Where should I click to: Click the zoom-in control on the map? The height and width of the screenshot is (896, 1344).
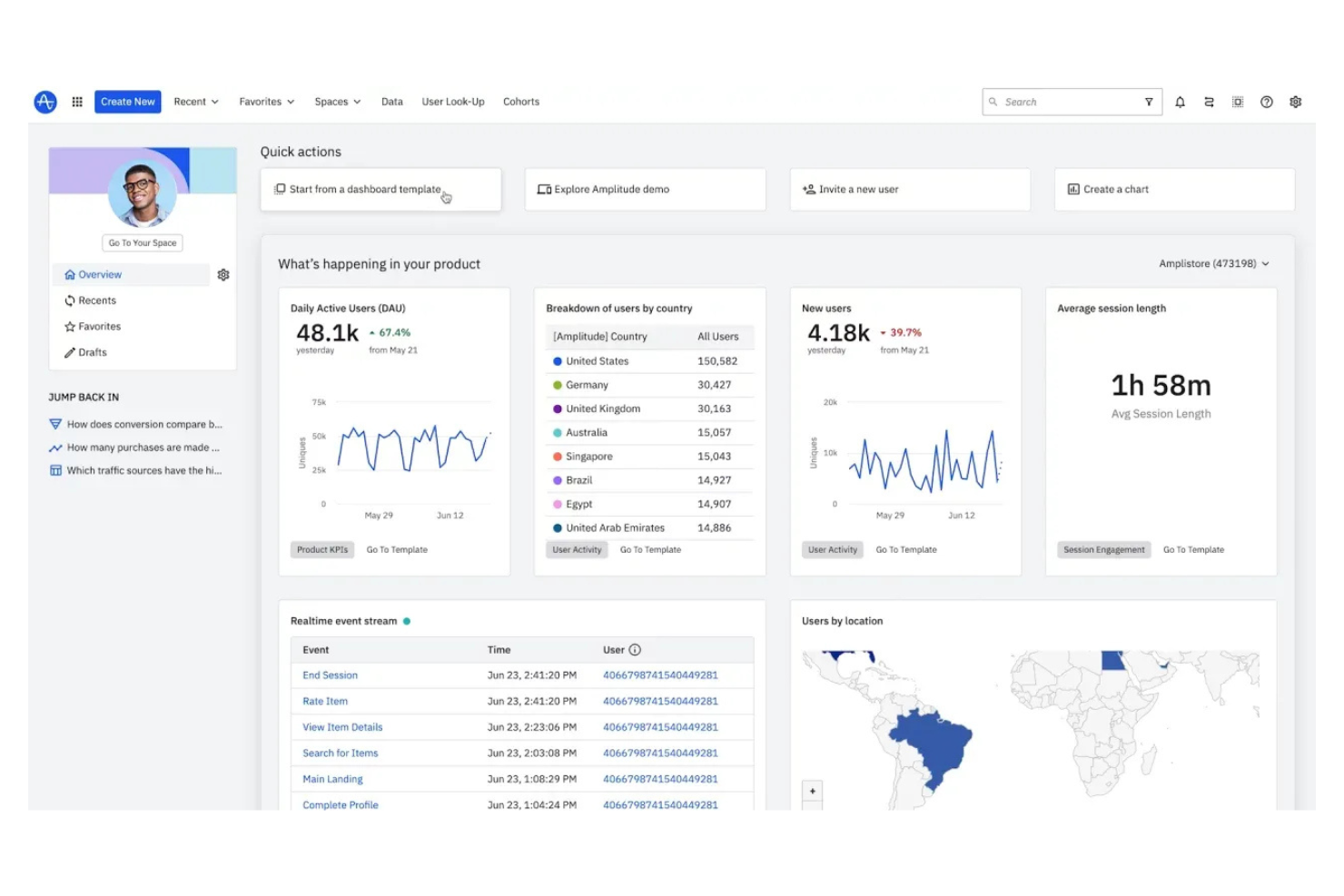point(812,790)
